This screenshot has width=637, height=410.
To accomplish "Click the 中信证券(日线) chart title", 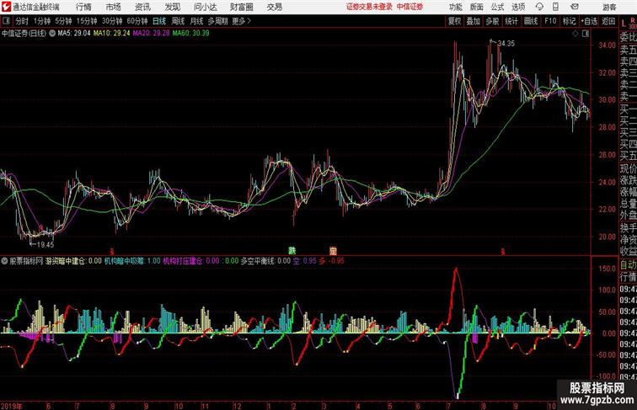I will (24, 34).
